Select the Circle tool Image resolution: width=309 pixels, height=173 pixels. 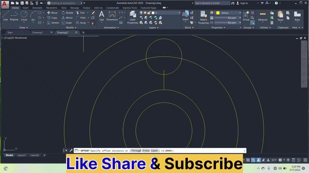pos(24,16)
